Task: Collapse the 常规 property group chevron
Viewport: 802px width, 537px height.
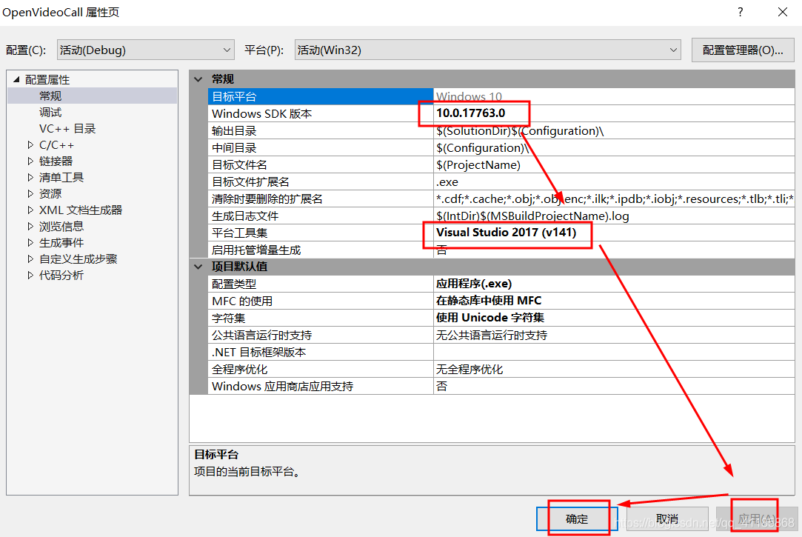Action: click(198, 79)
